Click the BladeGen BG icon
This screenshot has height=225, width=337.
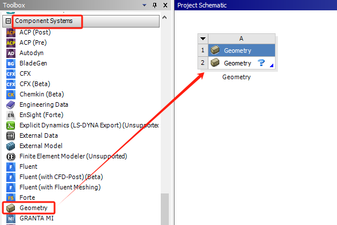(x=11, y=64)
